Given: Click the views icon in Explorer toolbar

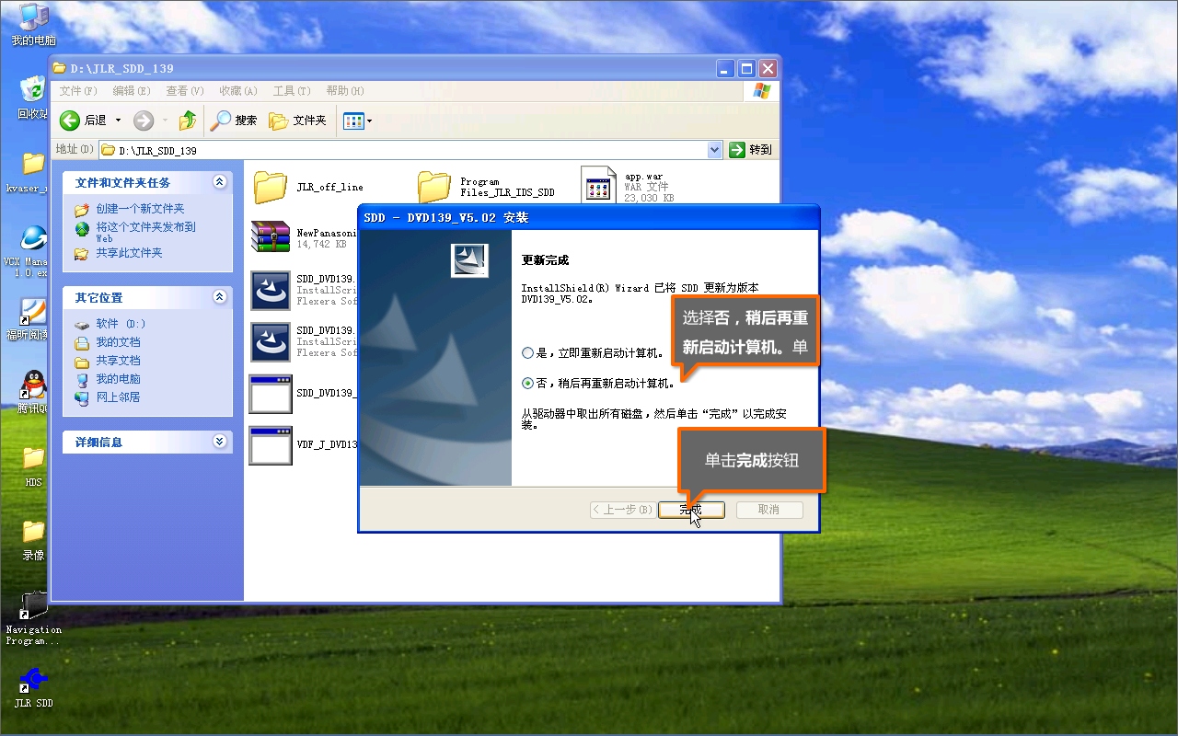Looking at the screenshot, I should 353,121.
